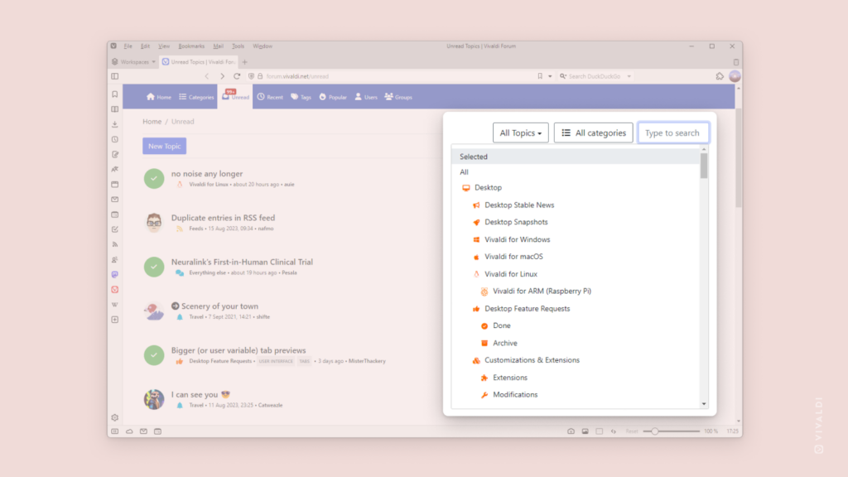Click the Type to search field
The image size is (848, 477).
[673, 132]
